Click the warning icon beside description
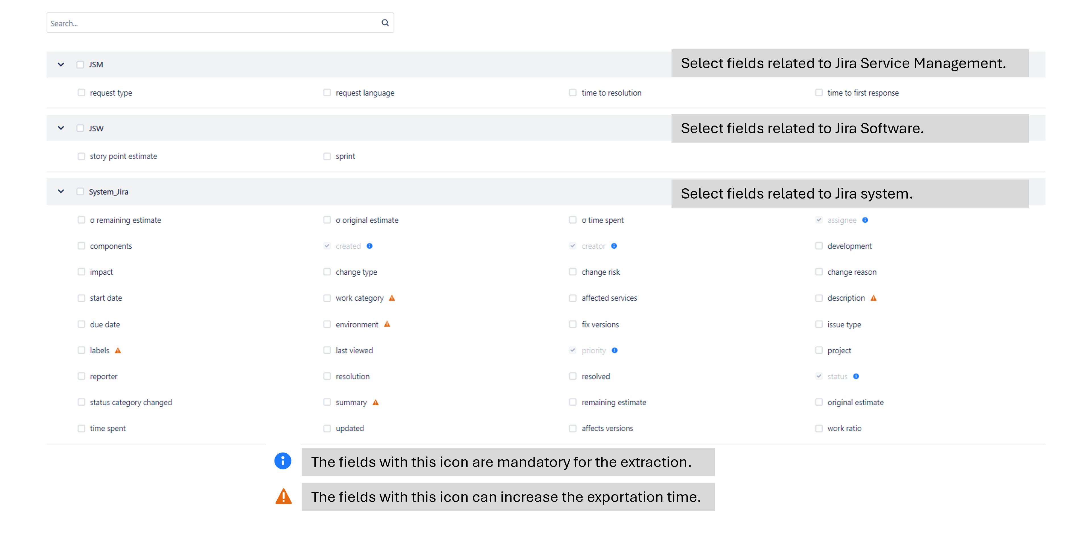The width and height of the screenshot is (1089, 540). (x=873, y=298)
